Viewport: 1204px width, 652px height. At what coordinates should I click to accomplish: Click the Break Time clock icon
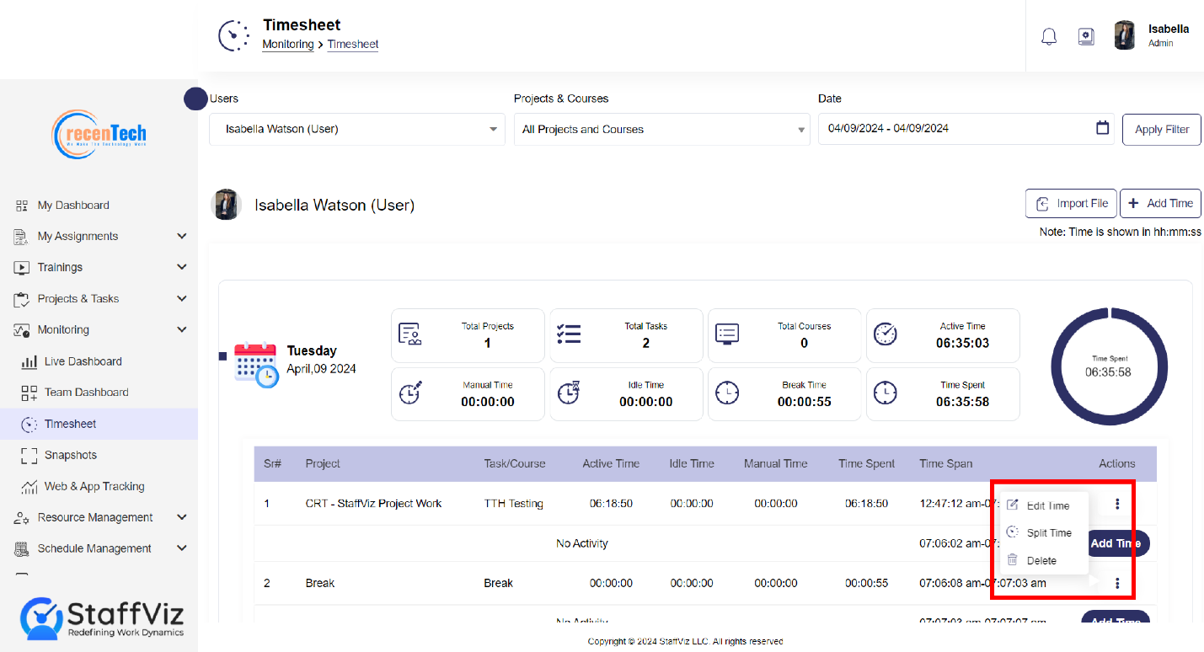tap(727, 393)
